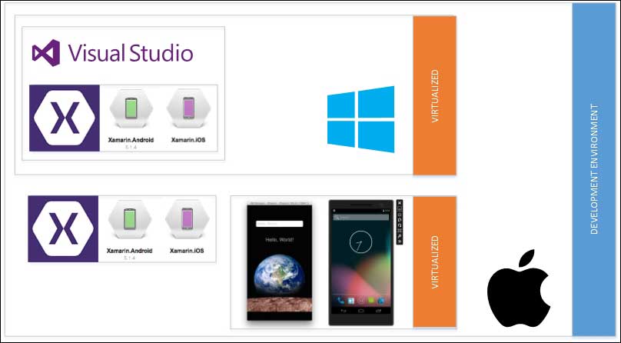Click the "Xamarin.Android" label under Visual Studio
The width and height of the screenshot is (621, 343).
pos(131,140)
